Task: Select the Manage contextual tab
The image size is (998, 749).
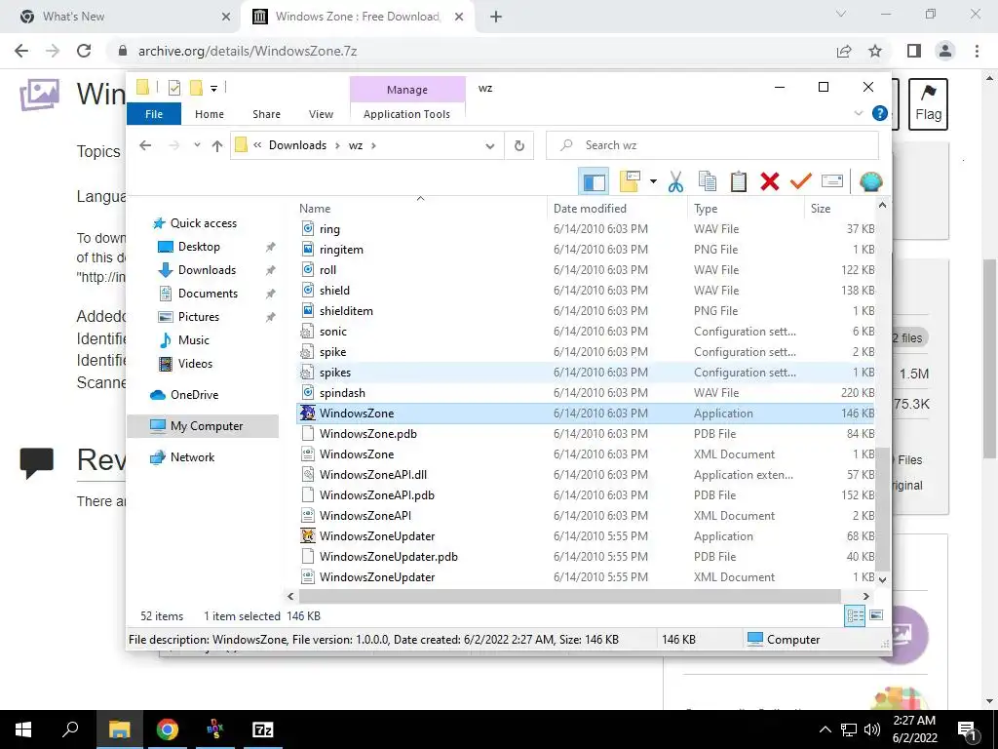Action: 407,90
